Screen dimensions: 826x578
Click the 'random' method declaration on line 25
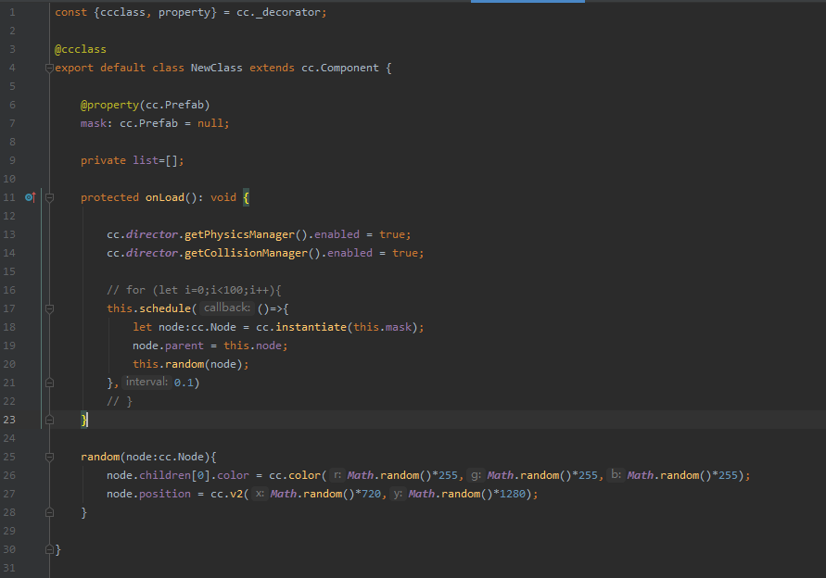pos(100,457)
